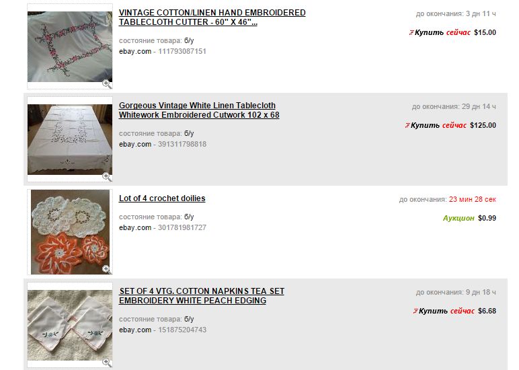
Task: Click item number 301781981727
Action: 182,227
